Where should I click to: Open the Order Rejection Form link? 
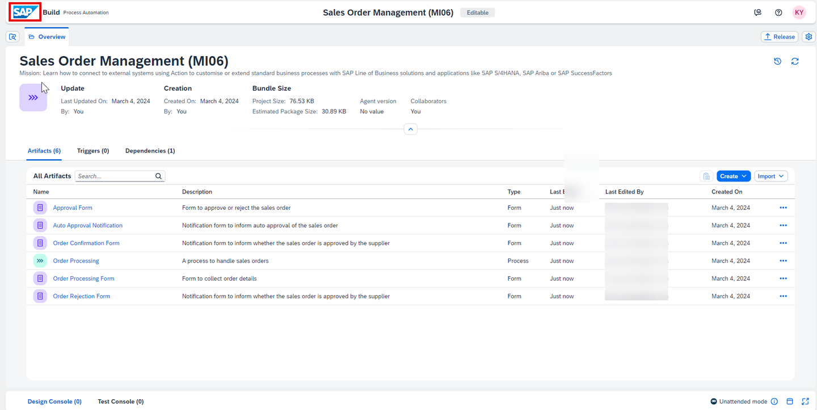tap(82, 296)
